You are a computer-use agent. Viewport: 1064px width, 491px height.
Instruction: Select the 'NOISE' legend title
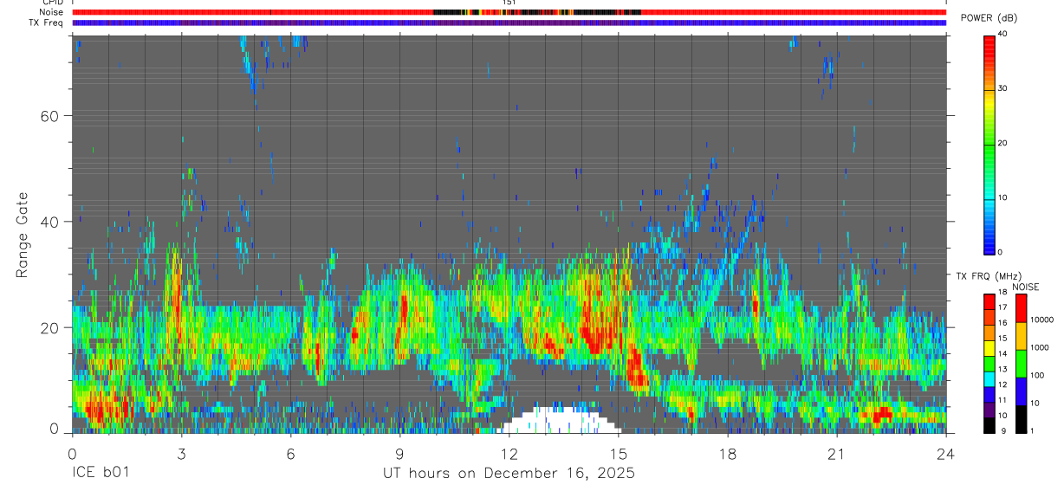click(1025, 287)
